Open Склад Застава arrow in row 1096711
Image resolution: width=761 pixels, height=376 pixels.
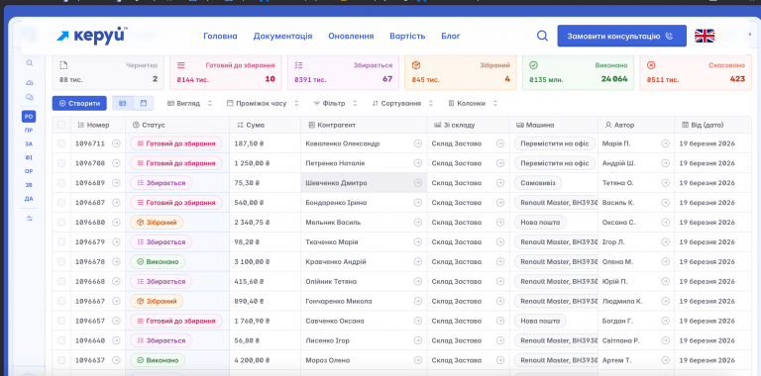pos(500,143)
